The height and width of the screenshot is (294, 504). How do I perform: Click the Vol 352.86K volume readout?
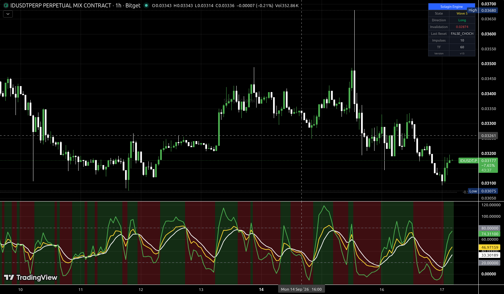point(287,6)
